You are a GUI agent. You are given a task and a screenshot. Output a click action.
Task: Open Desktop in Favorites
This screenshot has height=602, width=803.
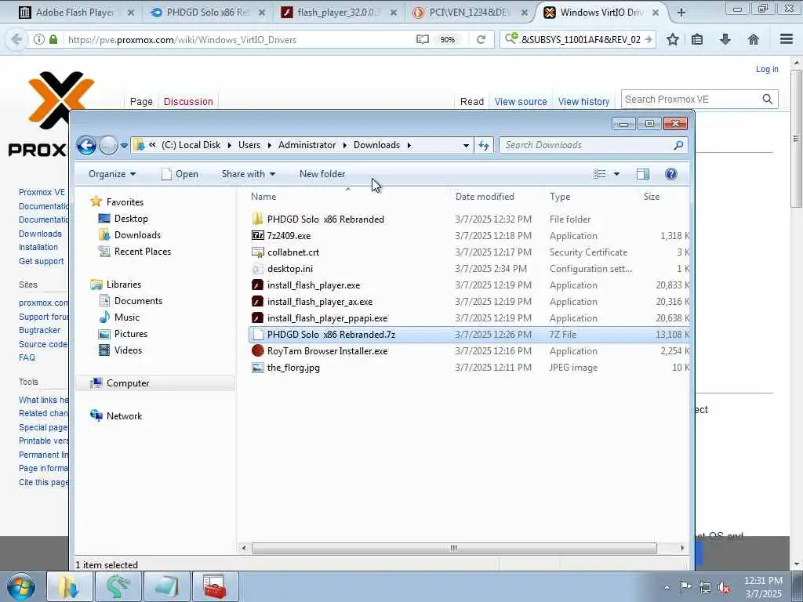coord(131,219)
